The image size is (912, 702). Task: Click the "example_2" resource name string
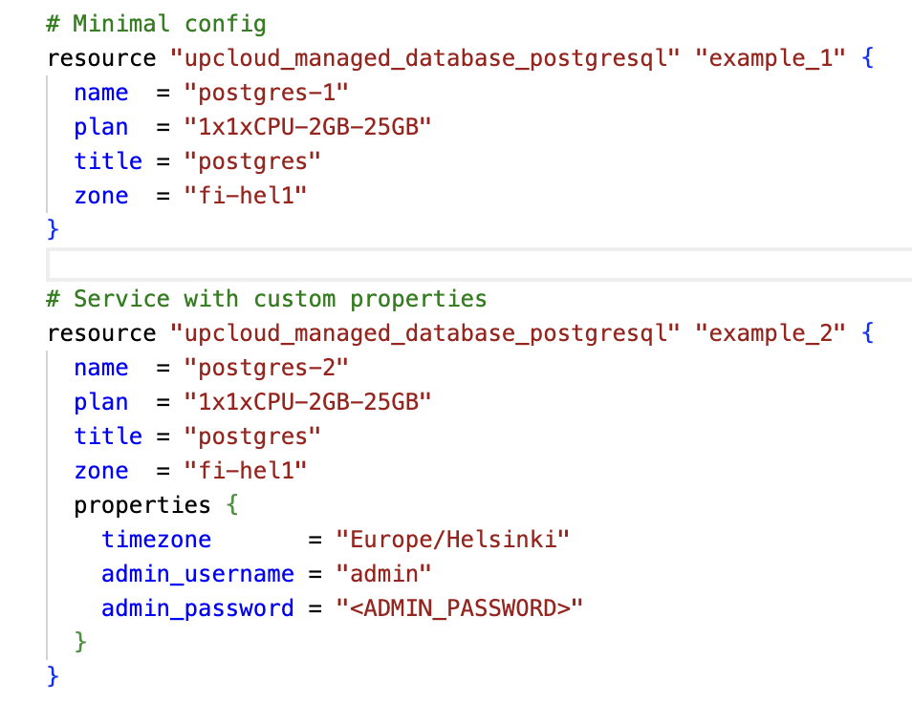tap(770, 333)
